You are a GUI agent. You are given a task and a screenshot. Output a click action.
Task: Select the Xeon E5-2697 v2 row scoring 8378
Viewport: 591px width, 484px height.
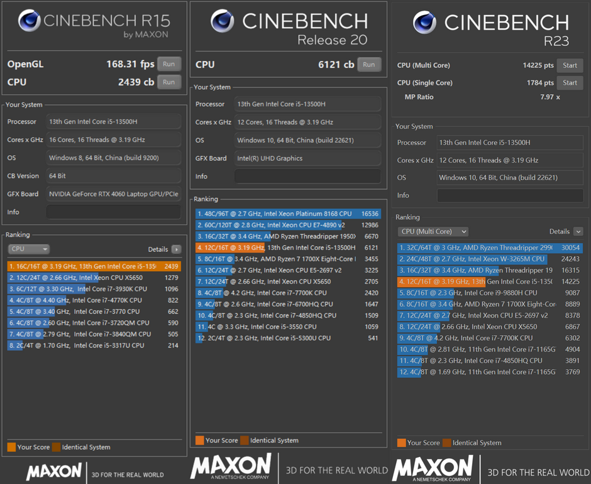point(490,315)
